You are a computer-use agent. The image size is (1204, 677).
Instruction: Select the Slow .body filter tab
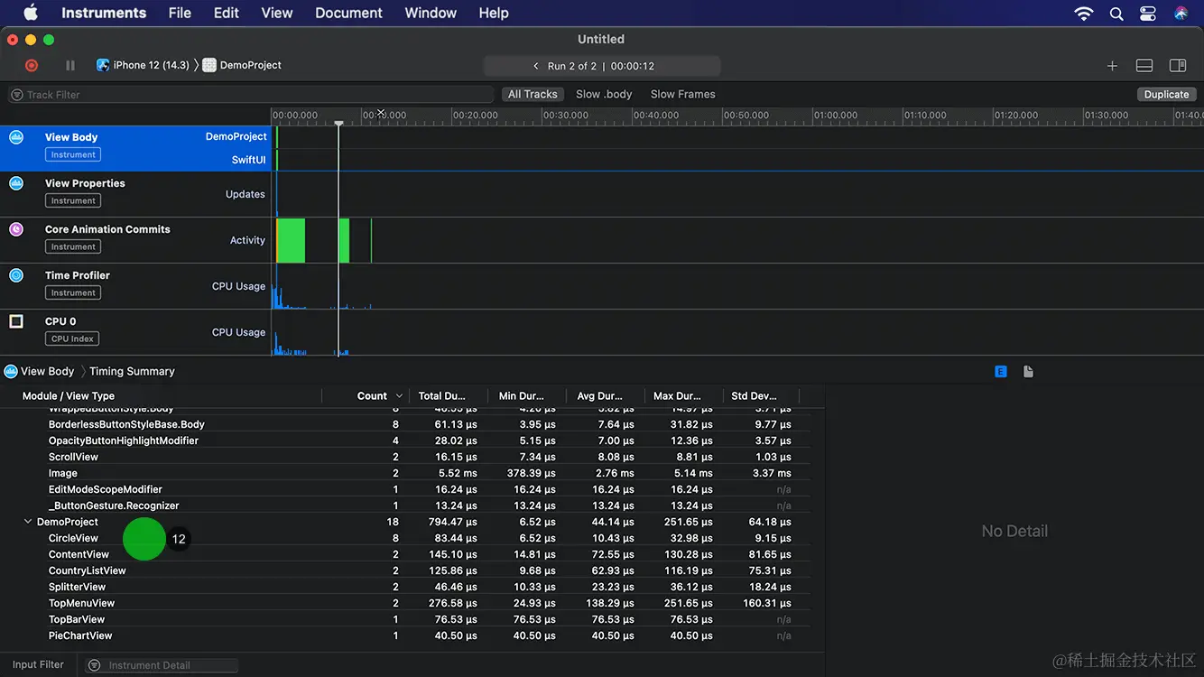click(604, 94)
